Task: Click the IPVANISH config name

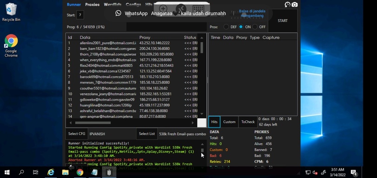Action: tap(97, 134)
